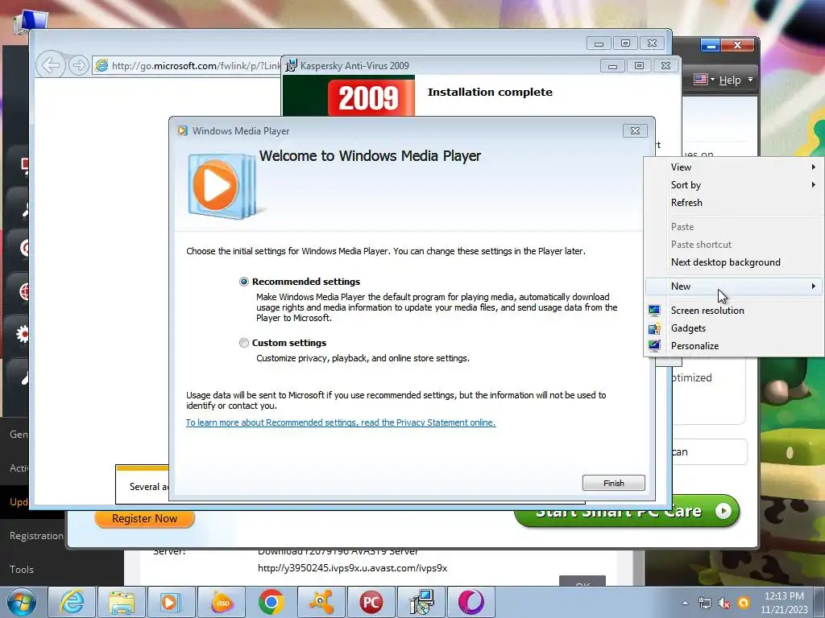The height and width of the screenshot is (618, 825).
Task: Click Finish in Windows Media Player dialog
Action: tap(613, 483)
